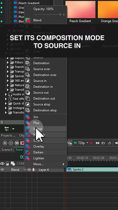Select the Peach Gradient thumbnail
The image size is (118, 210).
tap(80, 10)
